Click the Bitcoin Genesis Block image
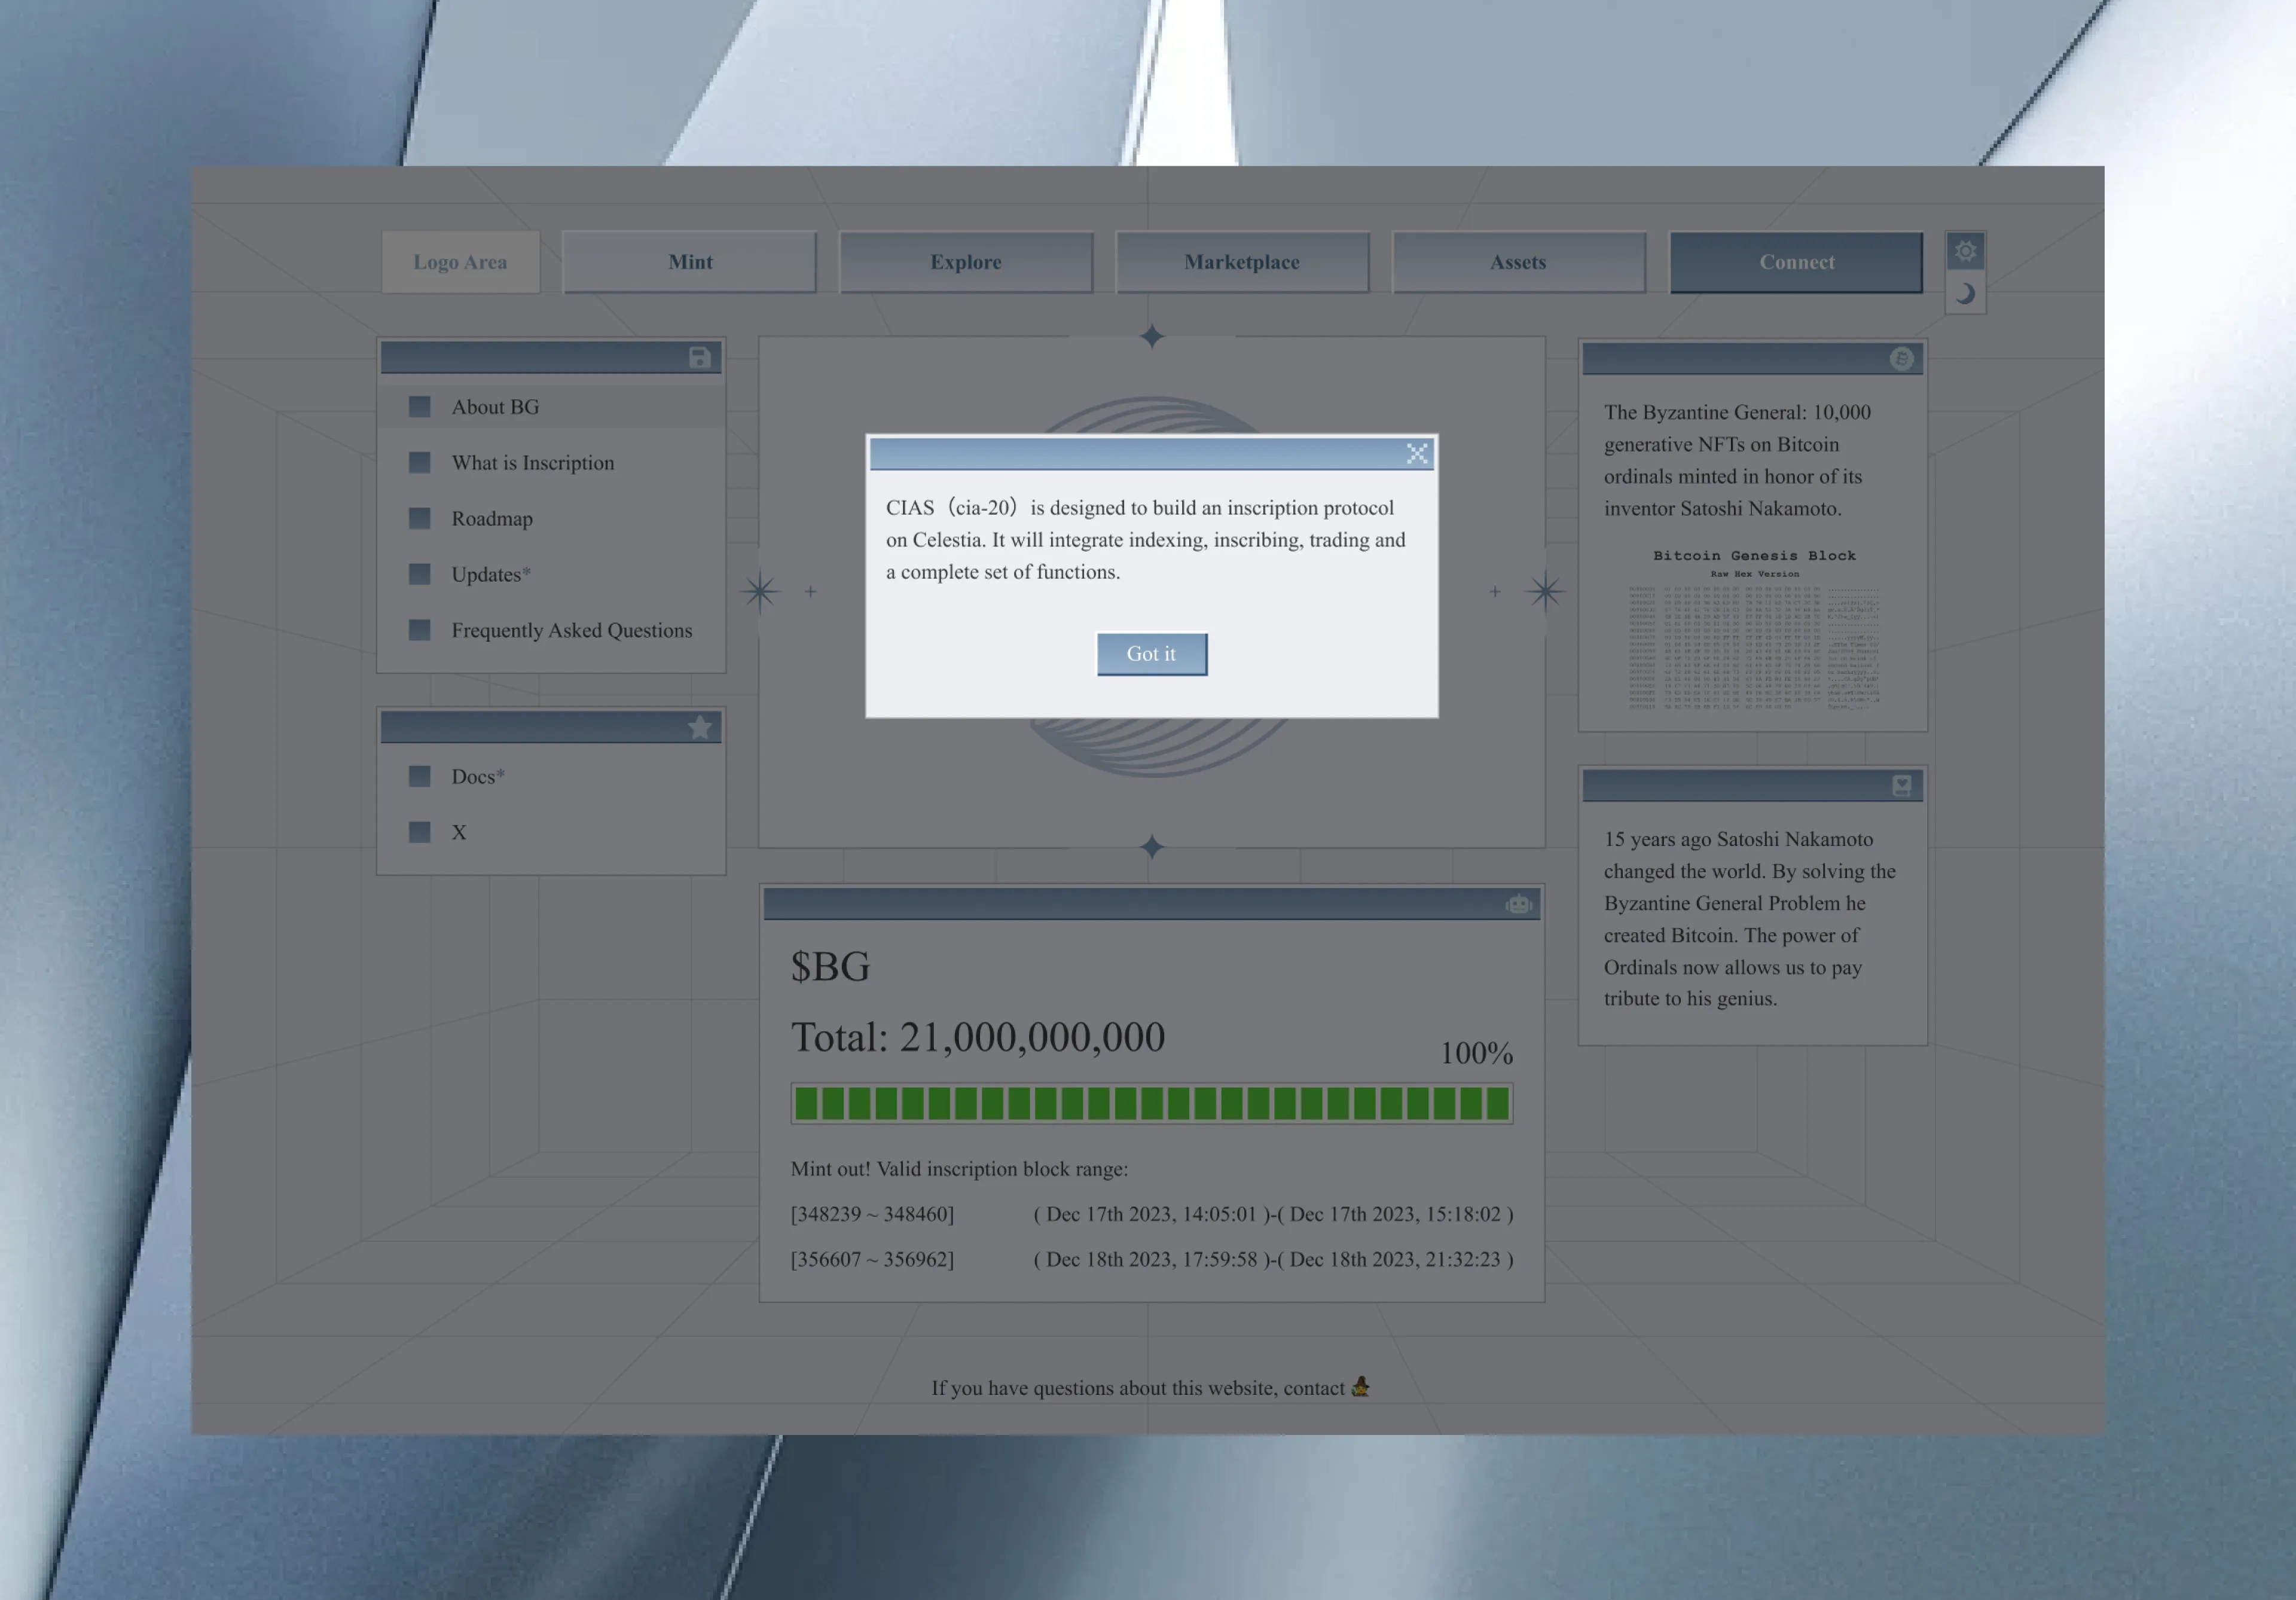This screenshot has height=1600, width=2296. [1753, 630]
